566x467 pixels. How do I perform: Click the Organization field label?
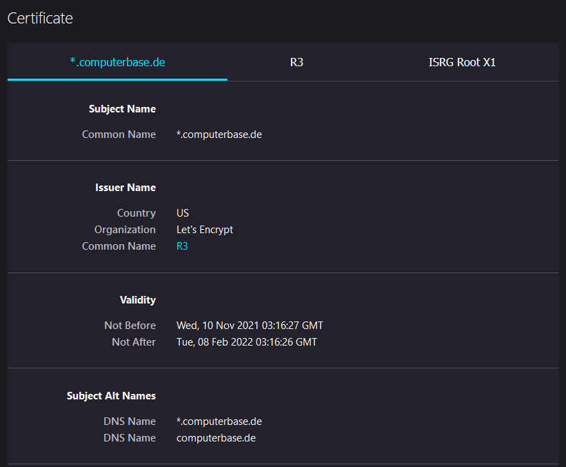(x=125, y=230)
